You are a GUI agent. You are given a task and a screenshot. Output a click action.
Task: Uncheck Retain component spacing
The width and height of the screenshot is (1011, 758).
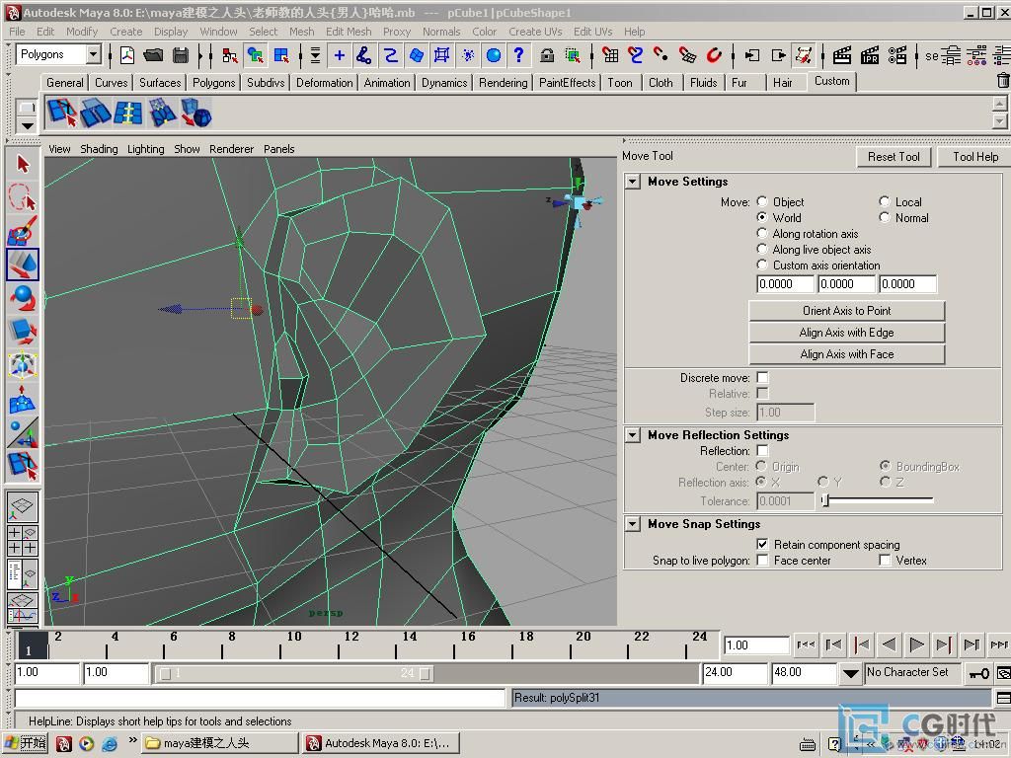[763, 544]
